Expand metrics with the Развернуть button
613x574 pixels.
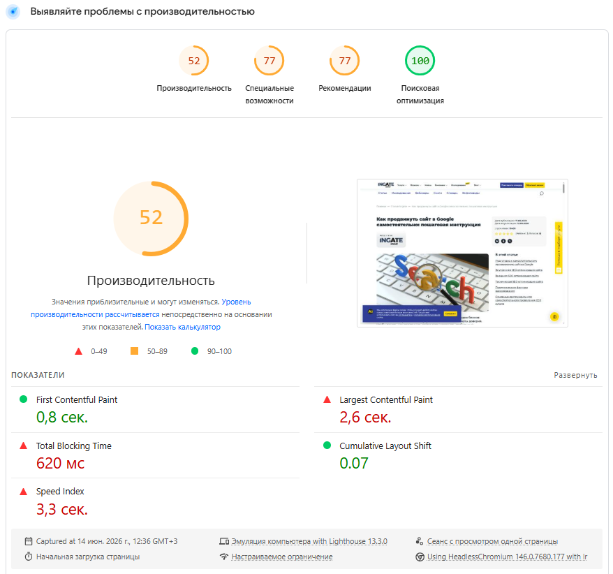[x=575, y=375]
